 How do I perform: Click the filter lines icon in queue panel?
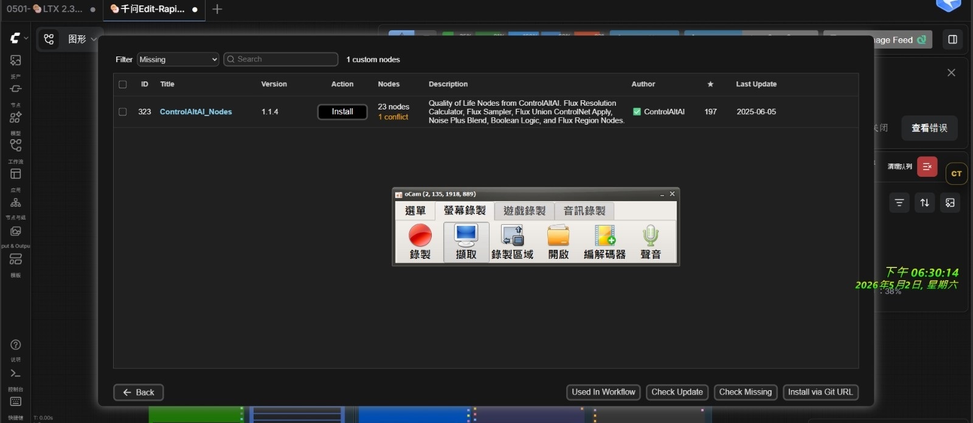[899, 202]
